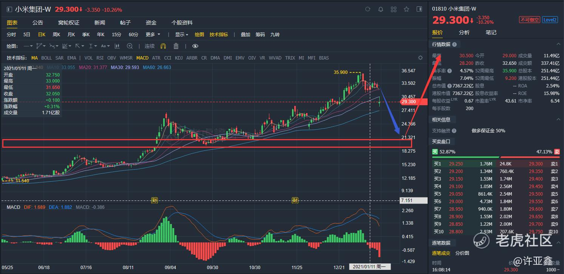This screenshot has width=564, height=274.
Task: Open the 个股资料 tab
Action: [x=182, y=23]
